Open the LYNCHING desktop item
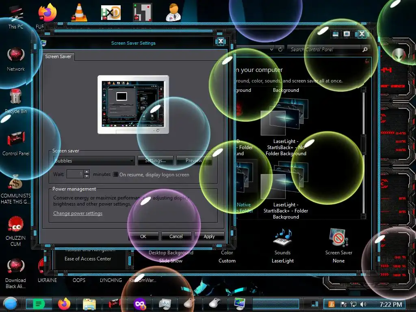 point(111,280)
